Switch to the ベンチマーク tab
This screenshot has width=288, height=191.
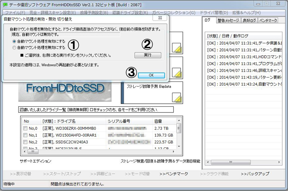[x=268, y=21]
